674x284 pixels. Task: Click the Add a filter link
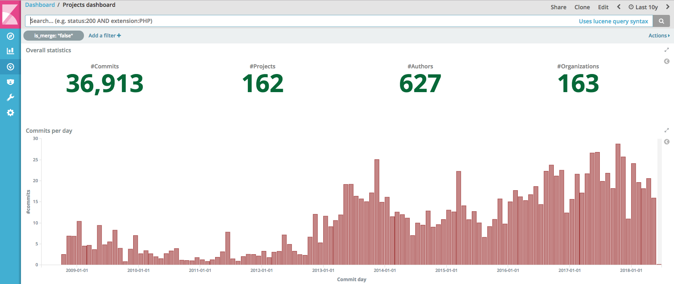[x=105, y=36]
